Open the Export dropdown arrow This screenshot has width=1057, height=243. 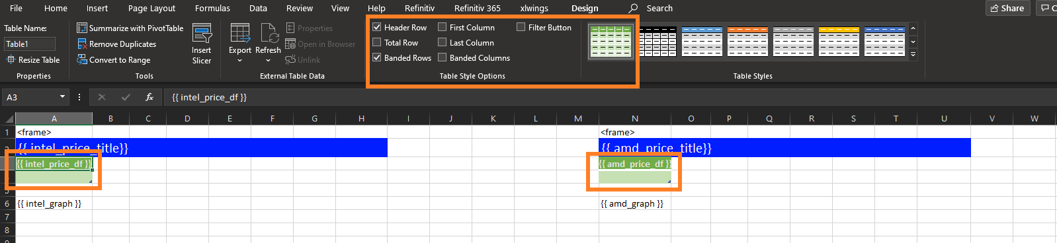click(239, 61)
